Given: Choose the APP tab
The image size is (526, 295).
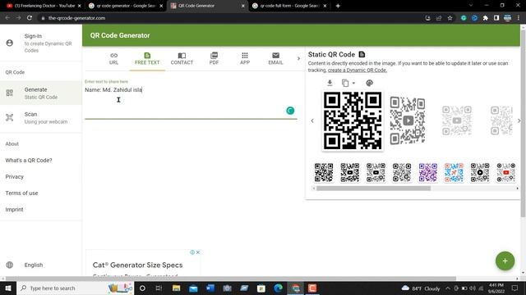Looking at the screenshot, I should click(x=245, y=58).
